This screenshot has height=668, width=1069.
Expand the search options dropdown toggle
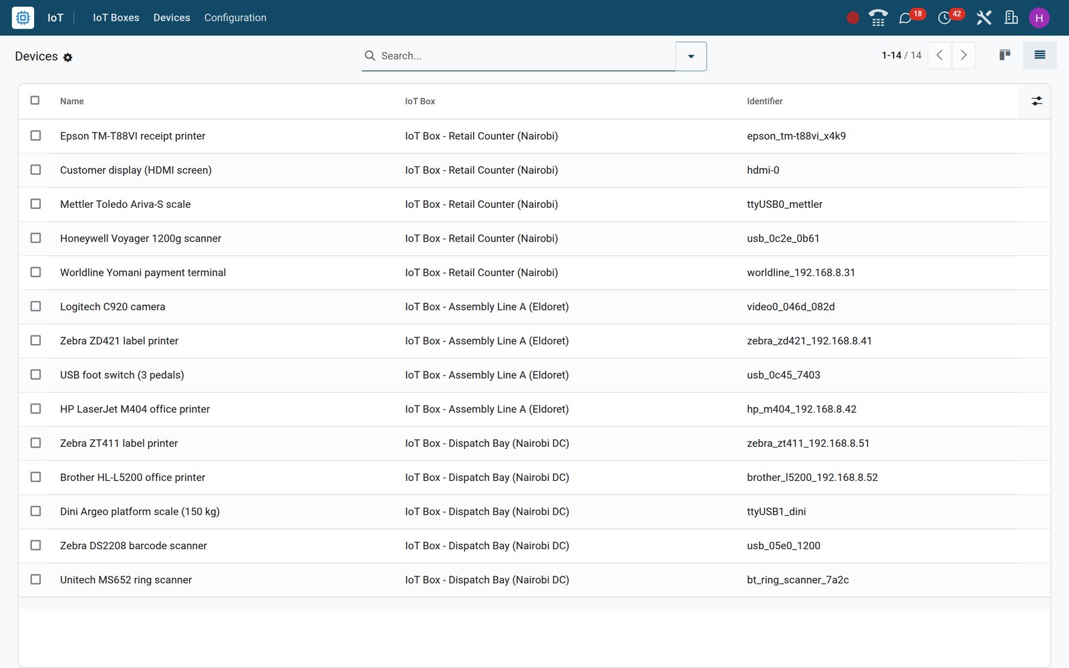coord(691,56)
